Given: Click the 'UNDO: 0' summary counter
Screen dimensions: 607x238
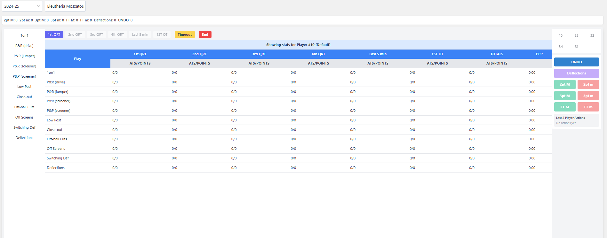Looking at the screenshot, I should click(125, 20).
